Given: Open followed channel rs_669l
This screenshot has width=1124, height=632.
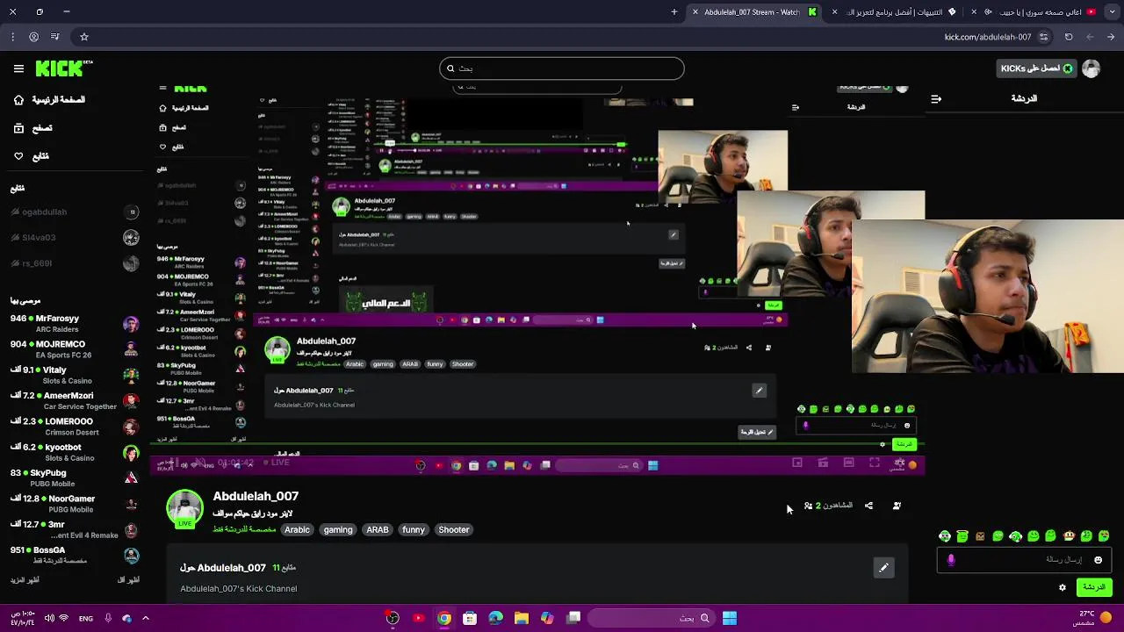Looking at the screenshot, I should (x=76, y=263).
